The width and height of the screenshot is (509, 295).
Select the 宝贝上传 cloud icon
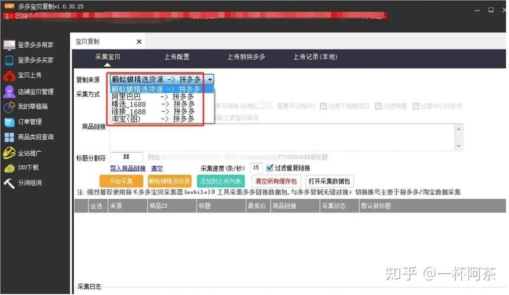(9, 76)
